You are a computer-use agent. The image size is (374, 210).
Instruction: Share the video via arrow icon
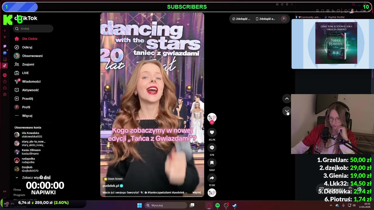[212, 178]
